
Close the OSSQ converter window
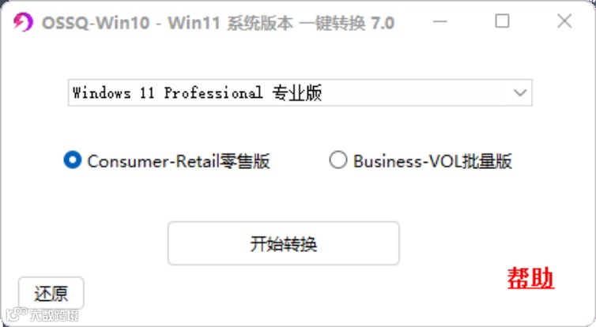[564, 21]
